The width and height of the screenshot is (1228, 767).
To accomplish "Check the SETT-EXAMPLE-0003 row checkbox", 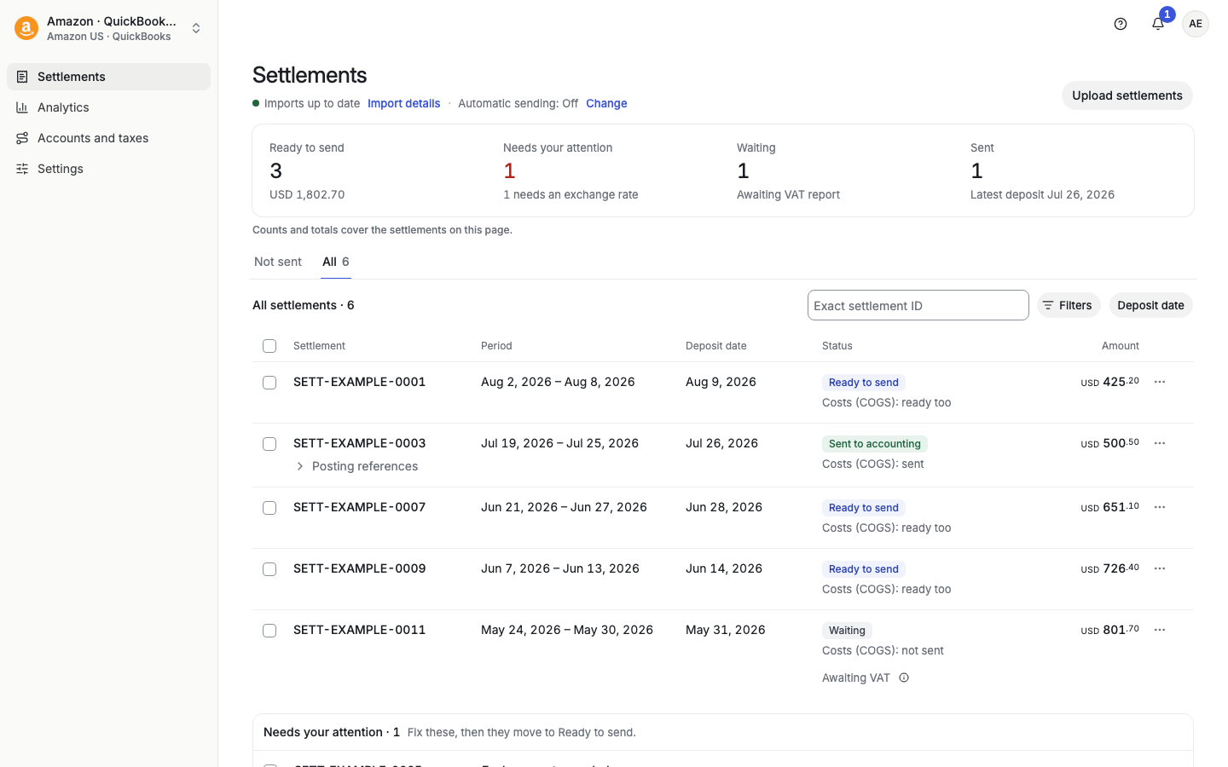I will click(x=269, y=444).
